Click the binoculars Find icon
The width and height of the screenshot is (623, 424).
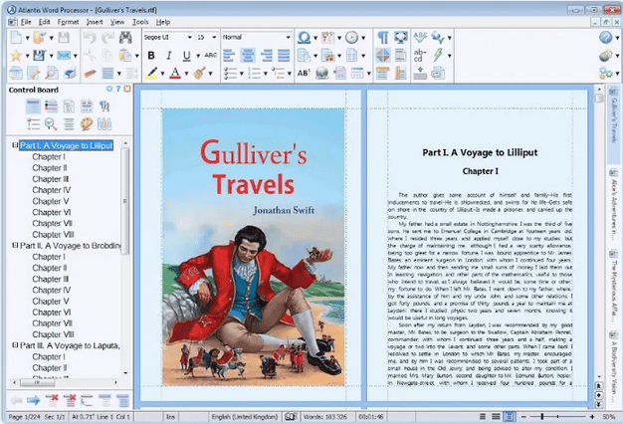(x=125, y=38)
